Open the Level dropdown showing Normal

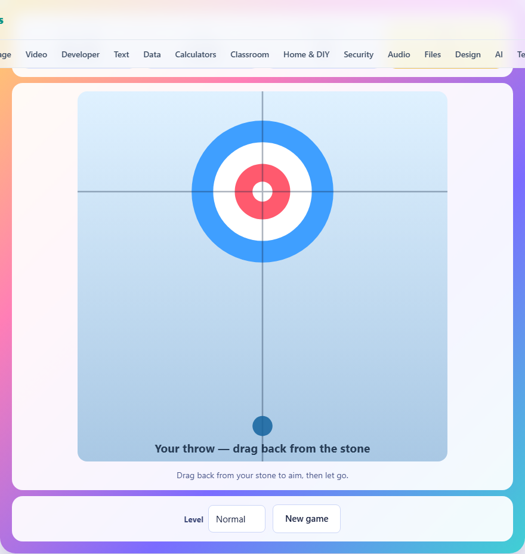237,519
